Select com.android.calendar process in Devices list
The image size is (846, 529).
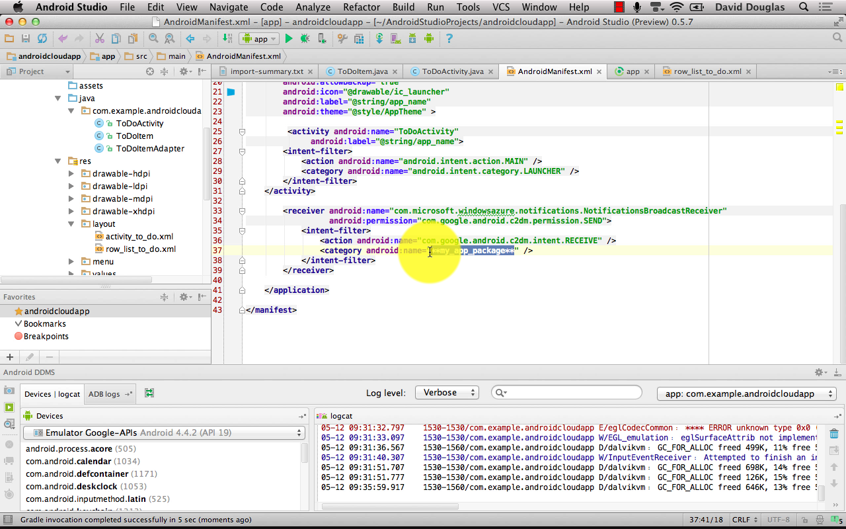[x=83, y=462]
